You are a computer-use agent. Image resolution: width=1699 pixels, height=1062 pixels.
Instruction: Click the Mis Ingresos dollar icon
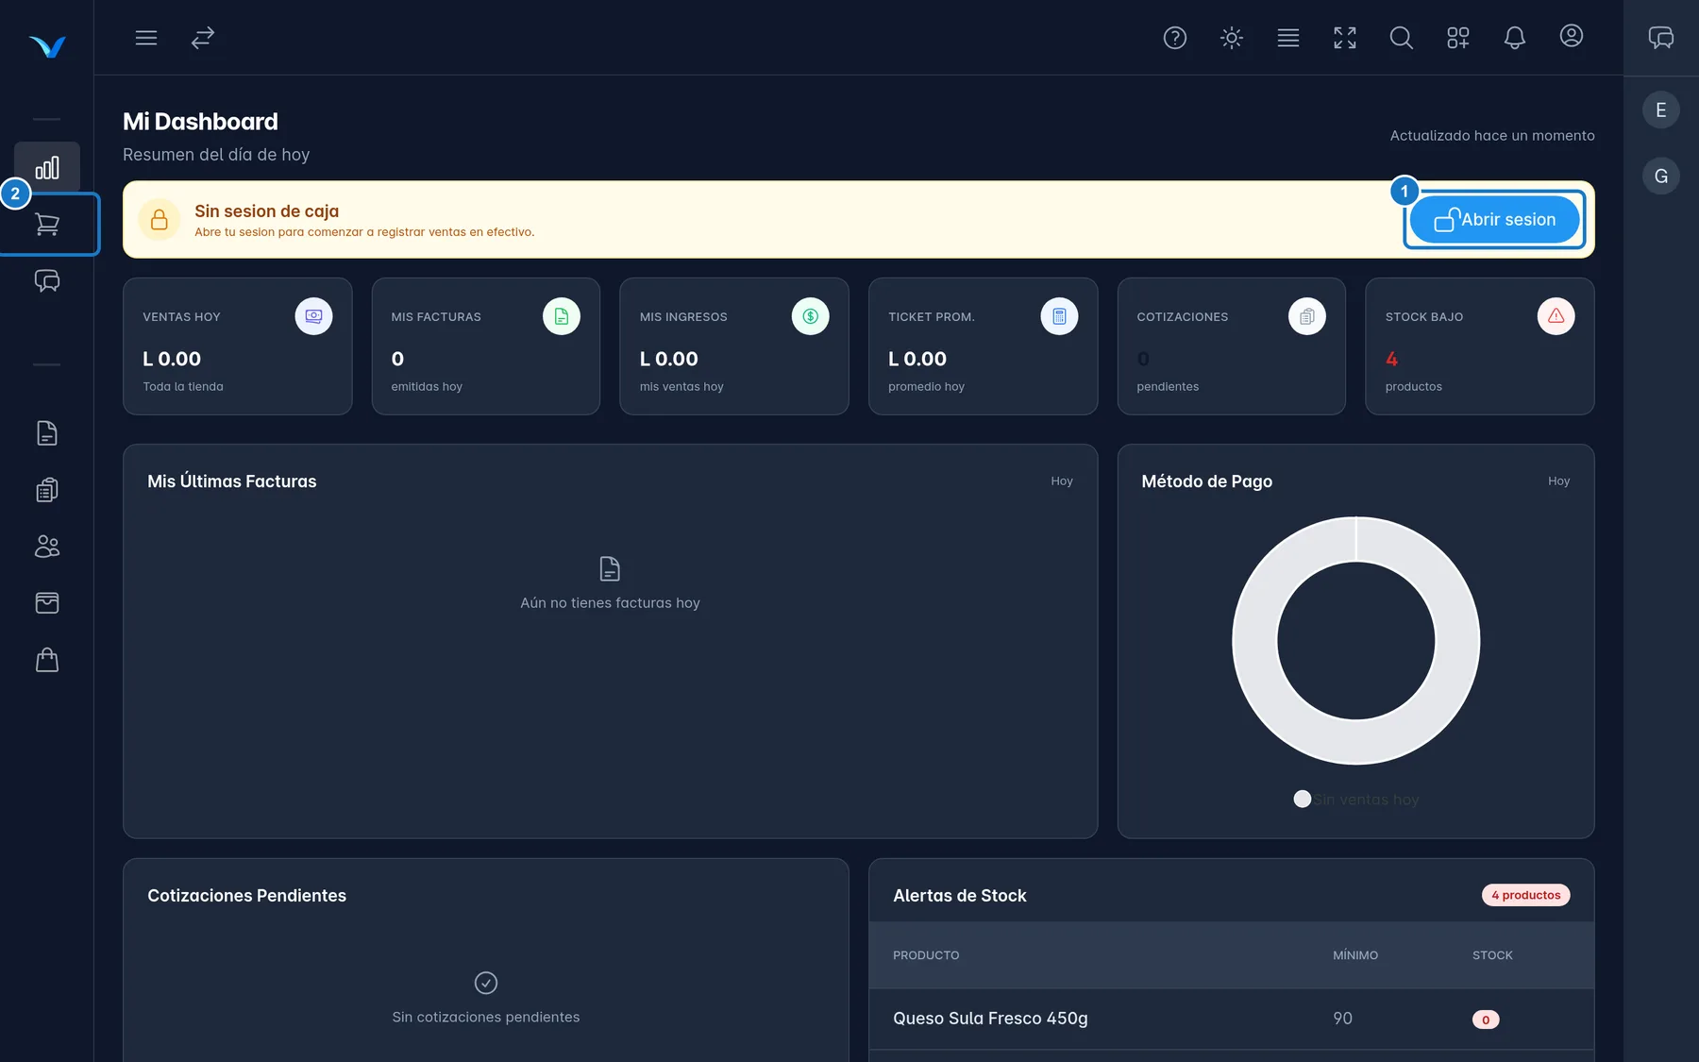coord(811,316)
